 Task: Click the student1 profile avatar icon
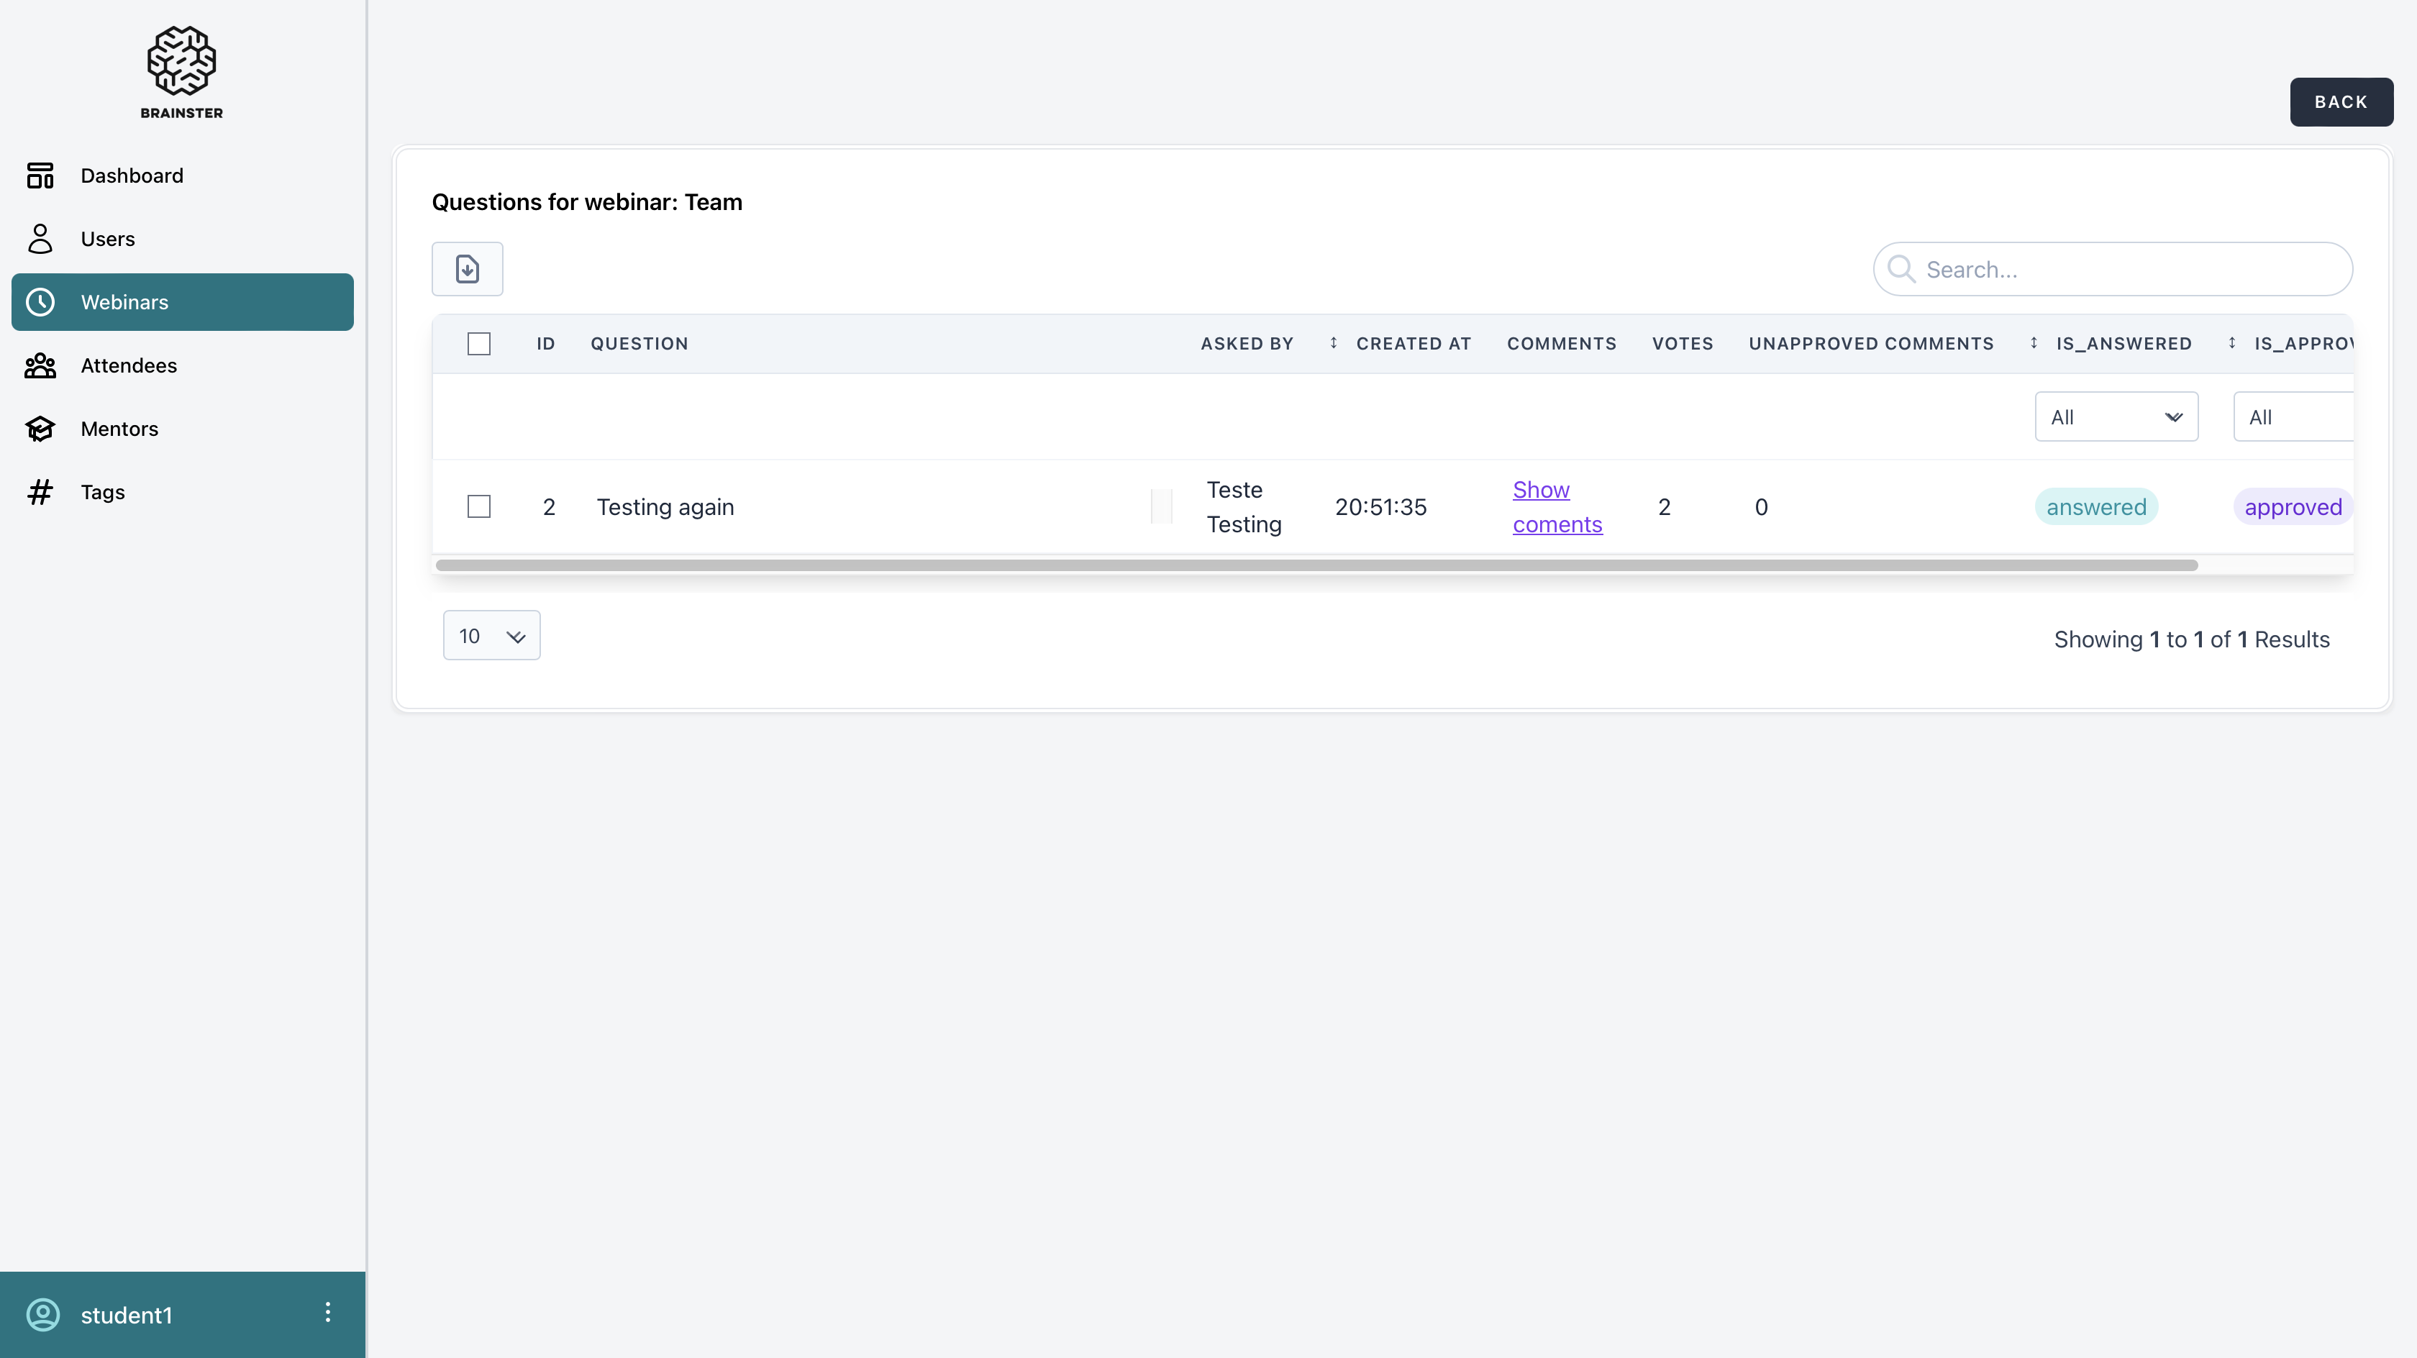(x=43, y=1315)
